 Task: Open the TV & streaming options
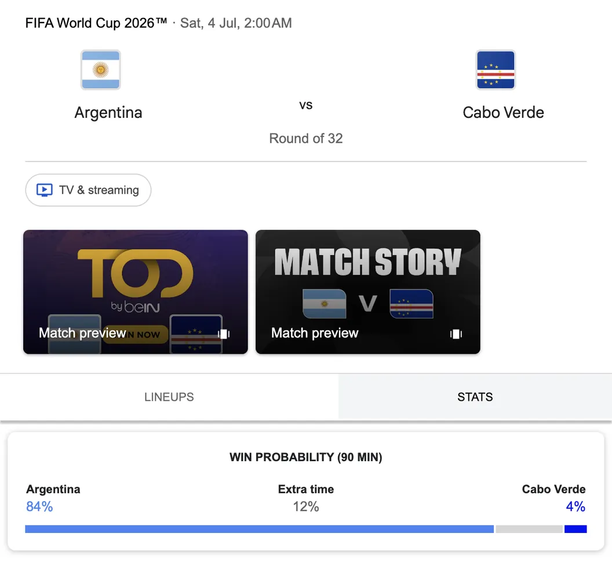88,190
